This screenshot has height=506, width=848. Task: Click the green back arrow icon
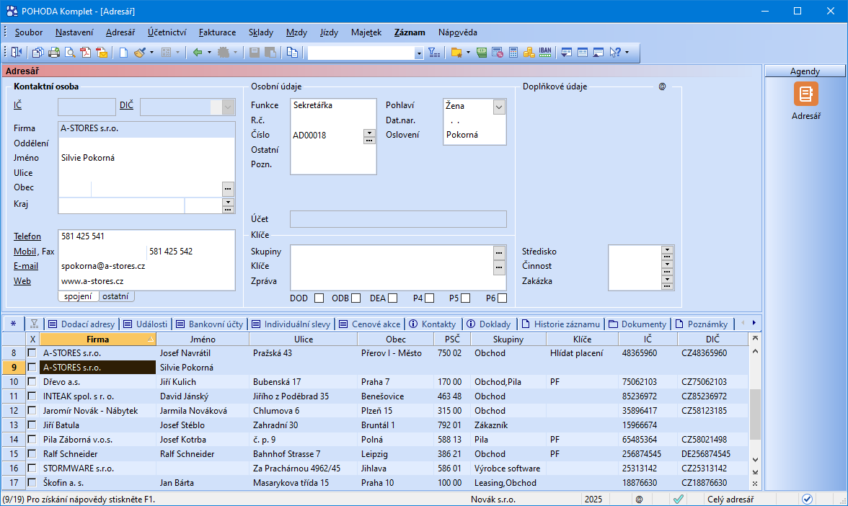pyautogui.click(x=198, y=53)
